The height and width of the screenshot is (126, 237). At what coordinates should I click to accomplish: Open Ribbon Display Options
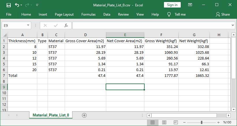[x=190, y=5]
